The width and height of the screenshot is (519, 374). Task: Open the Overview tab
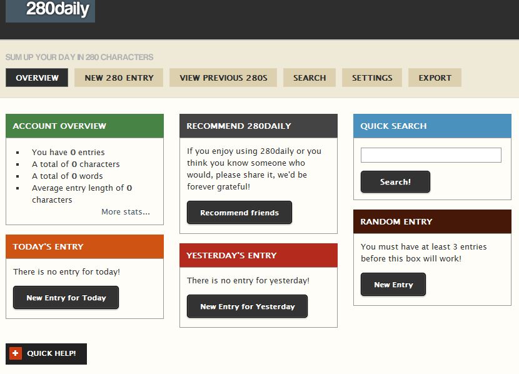(37, 78)
